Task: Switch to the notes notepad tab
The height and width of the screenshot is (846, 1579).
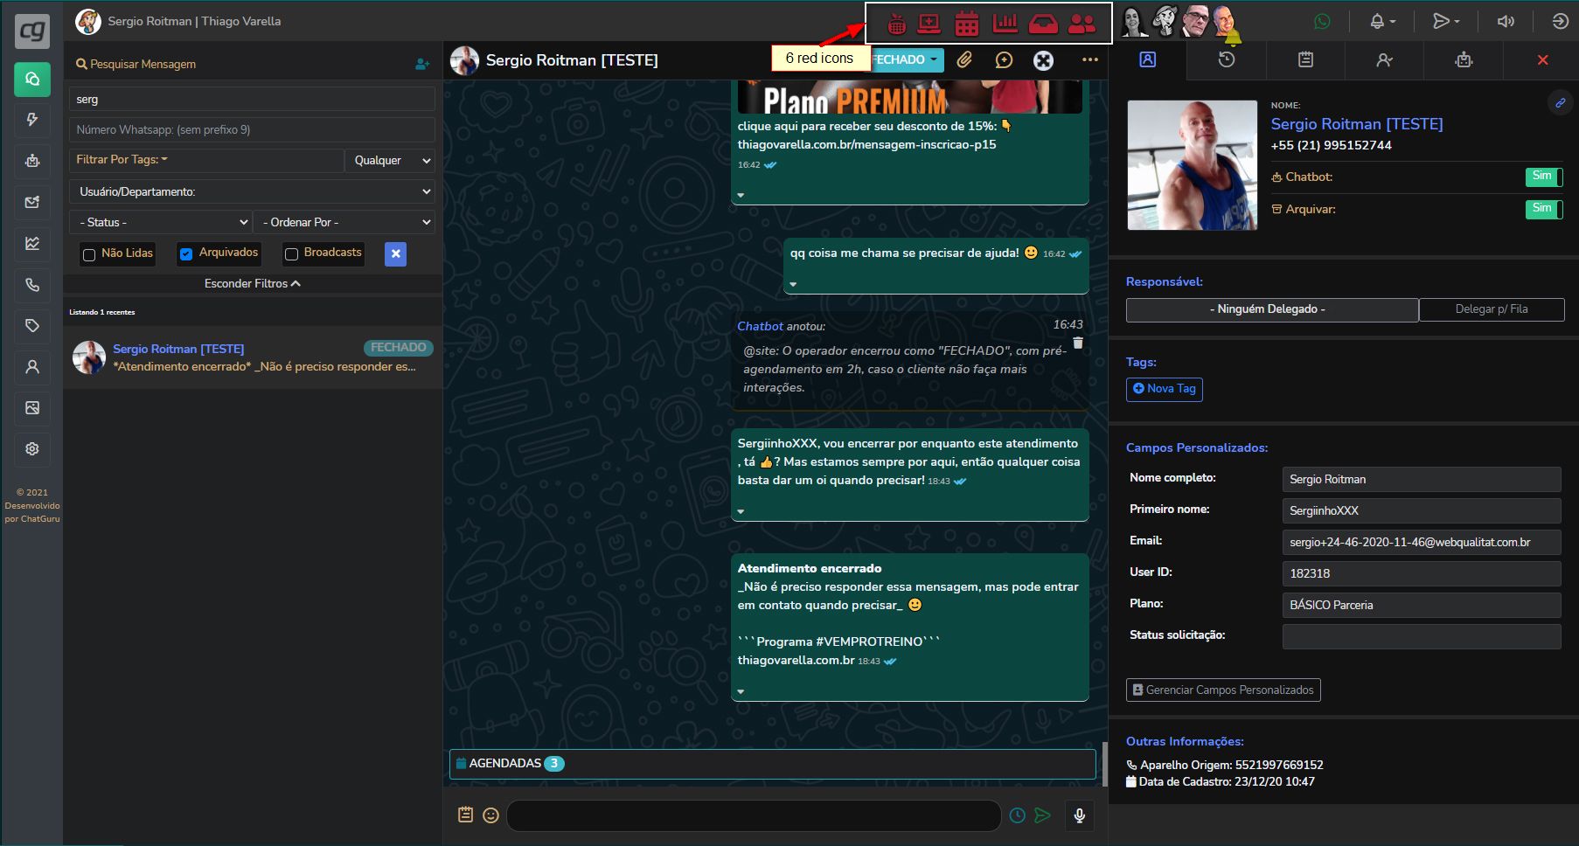Action: coord(1305,59)
